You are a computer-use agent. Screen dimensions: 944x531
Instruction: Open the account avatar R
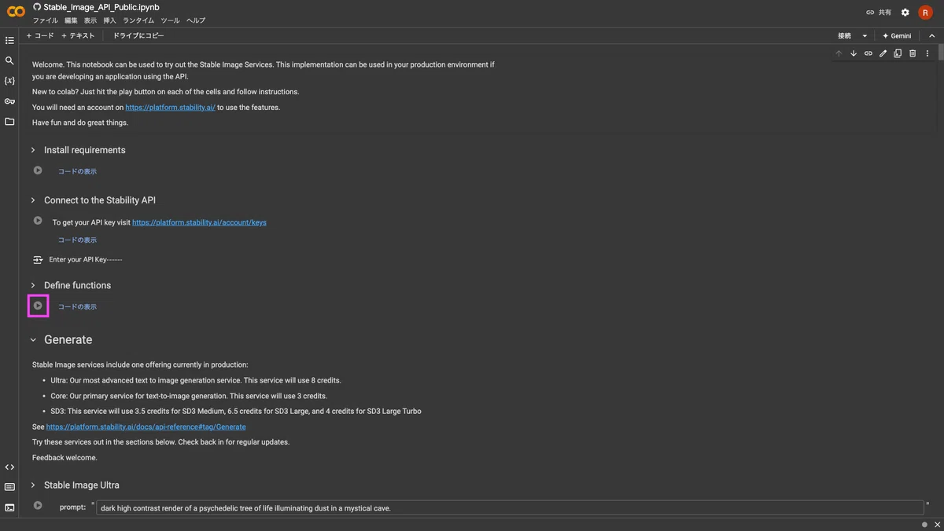click(x=925, y=13)
